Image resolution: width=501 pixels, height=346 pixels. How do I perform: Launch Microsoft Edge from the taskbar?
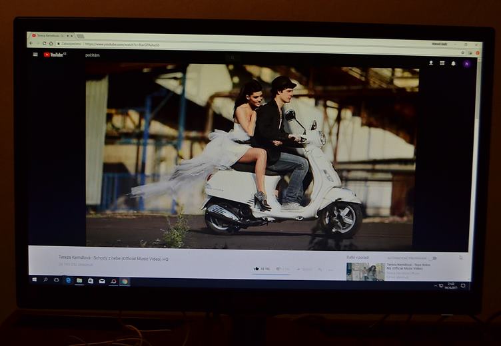[x=68, y=280]
